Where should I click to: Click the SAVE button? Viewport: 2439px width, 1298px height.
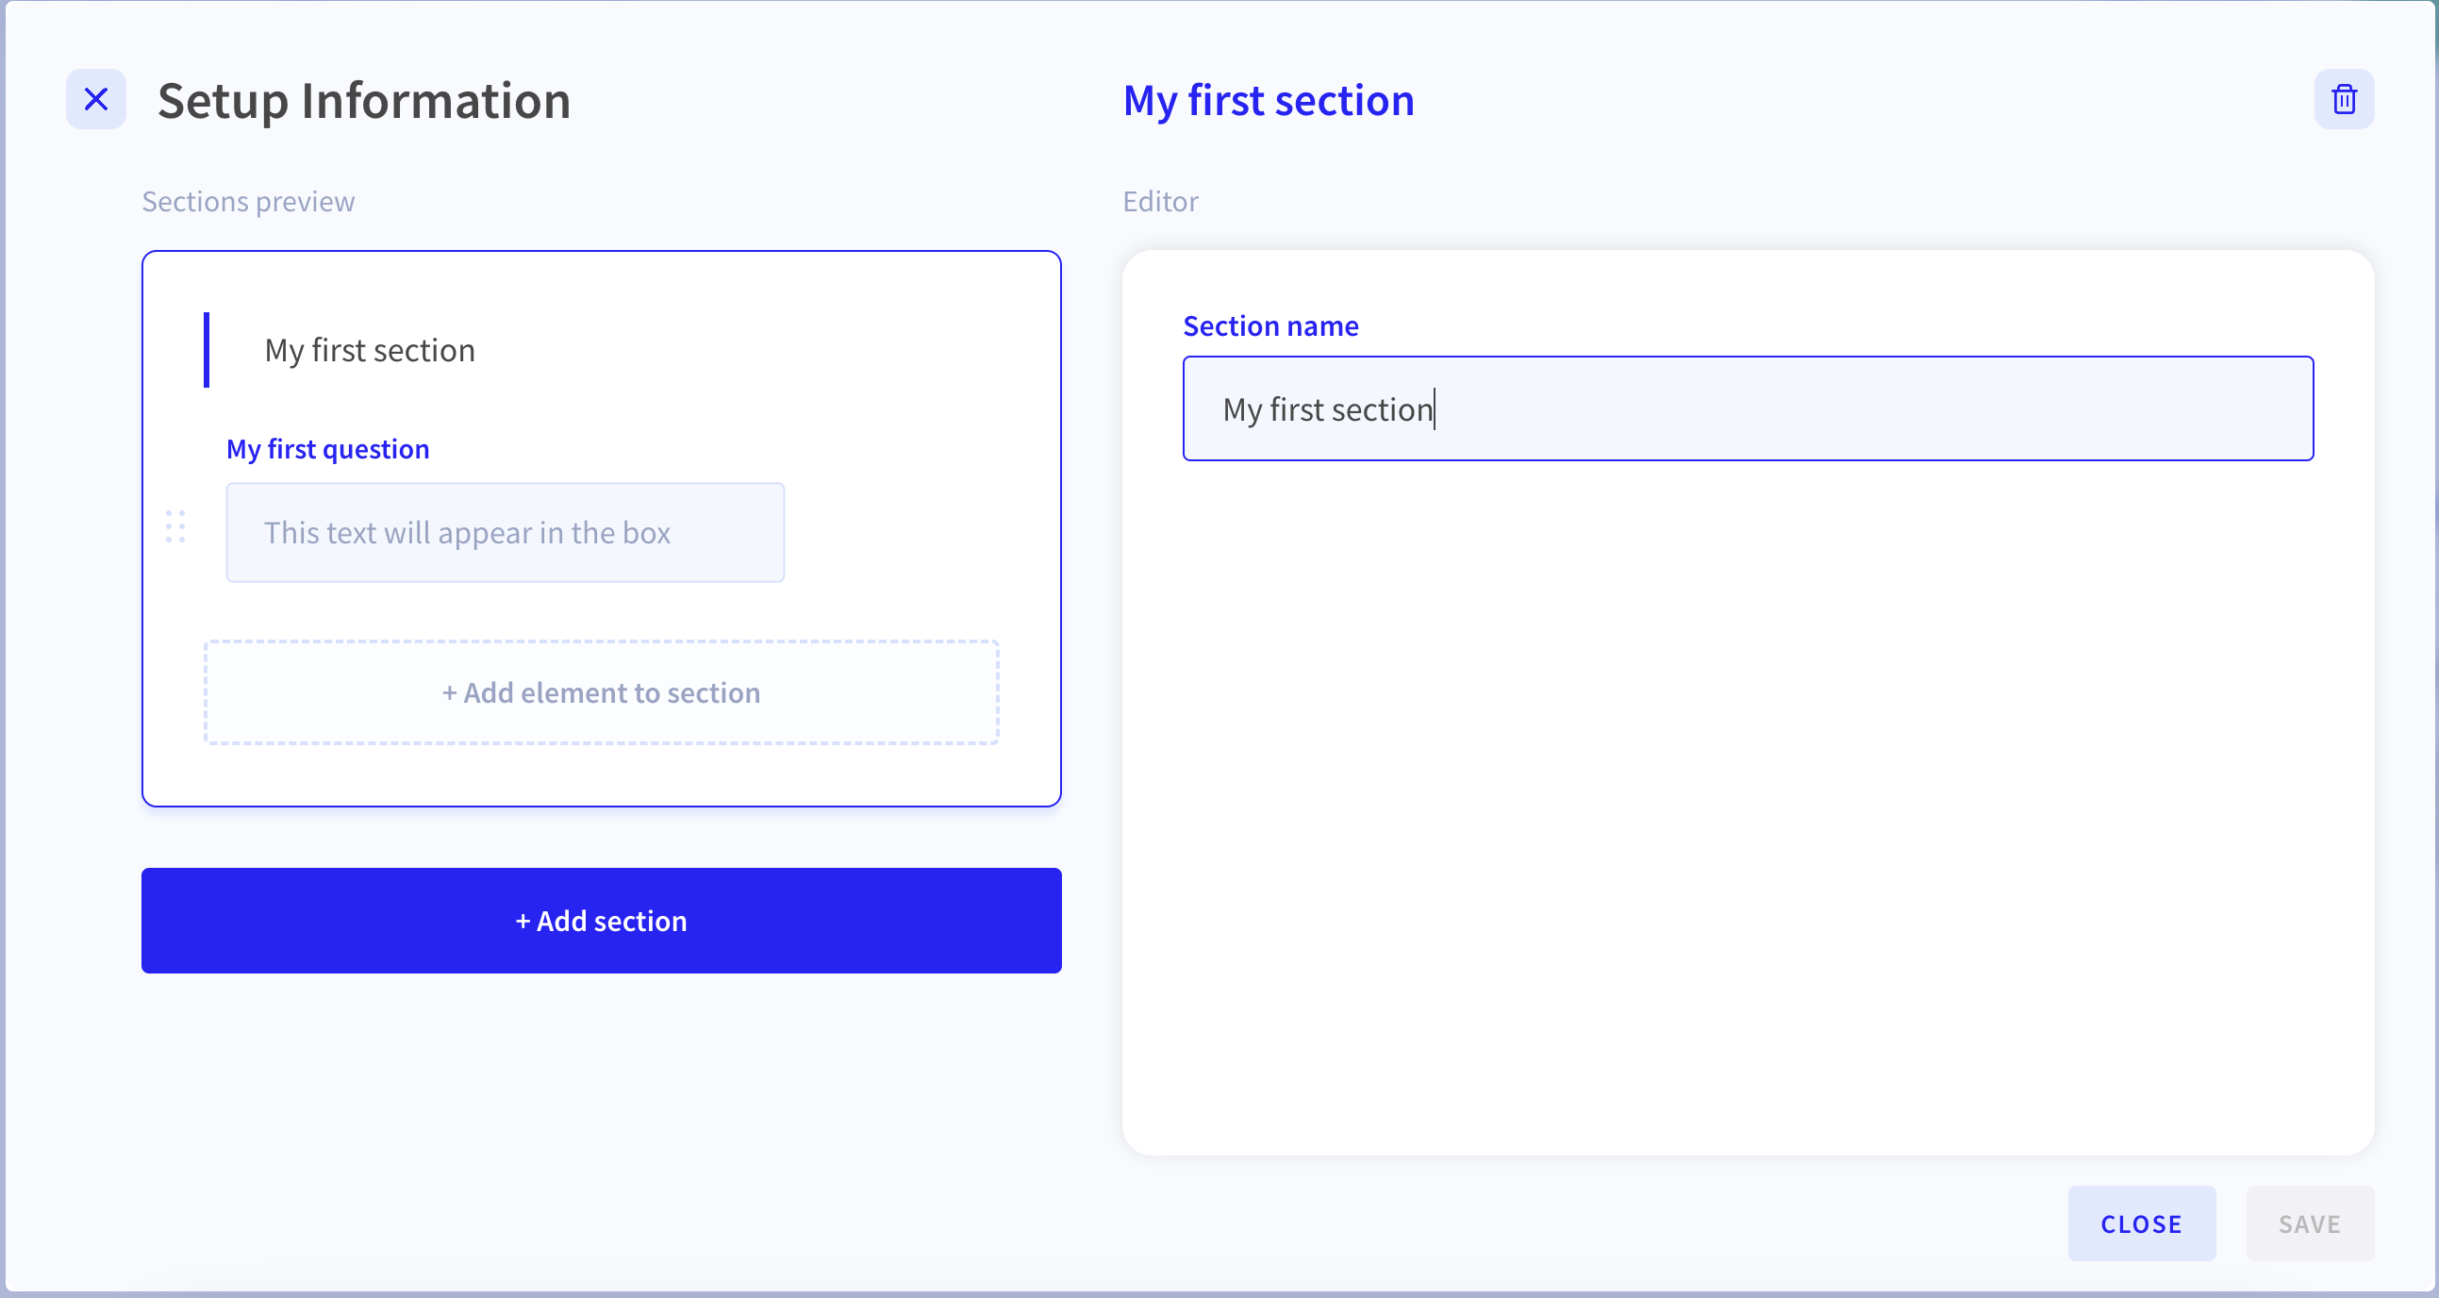(2309, 1223)
